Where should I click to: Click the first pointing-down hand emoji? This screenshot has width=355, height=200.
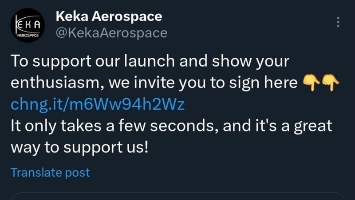[x=310, y=82]
